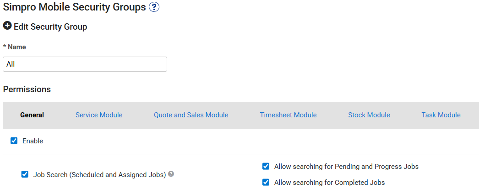
Task: Select the Timesheet Module tab
Action: click(288, 115)
